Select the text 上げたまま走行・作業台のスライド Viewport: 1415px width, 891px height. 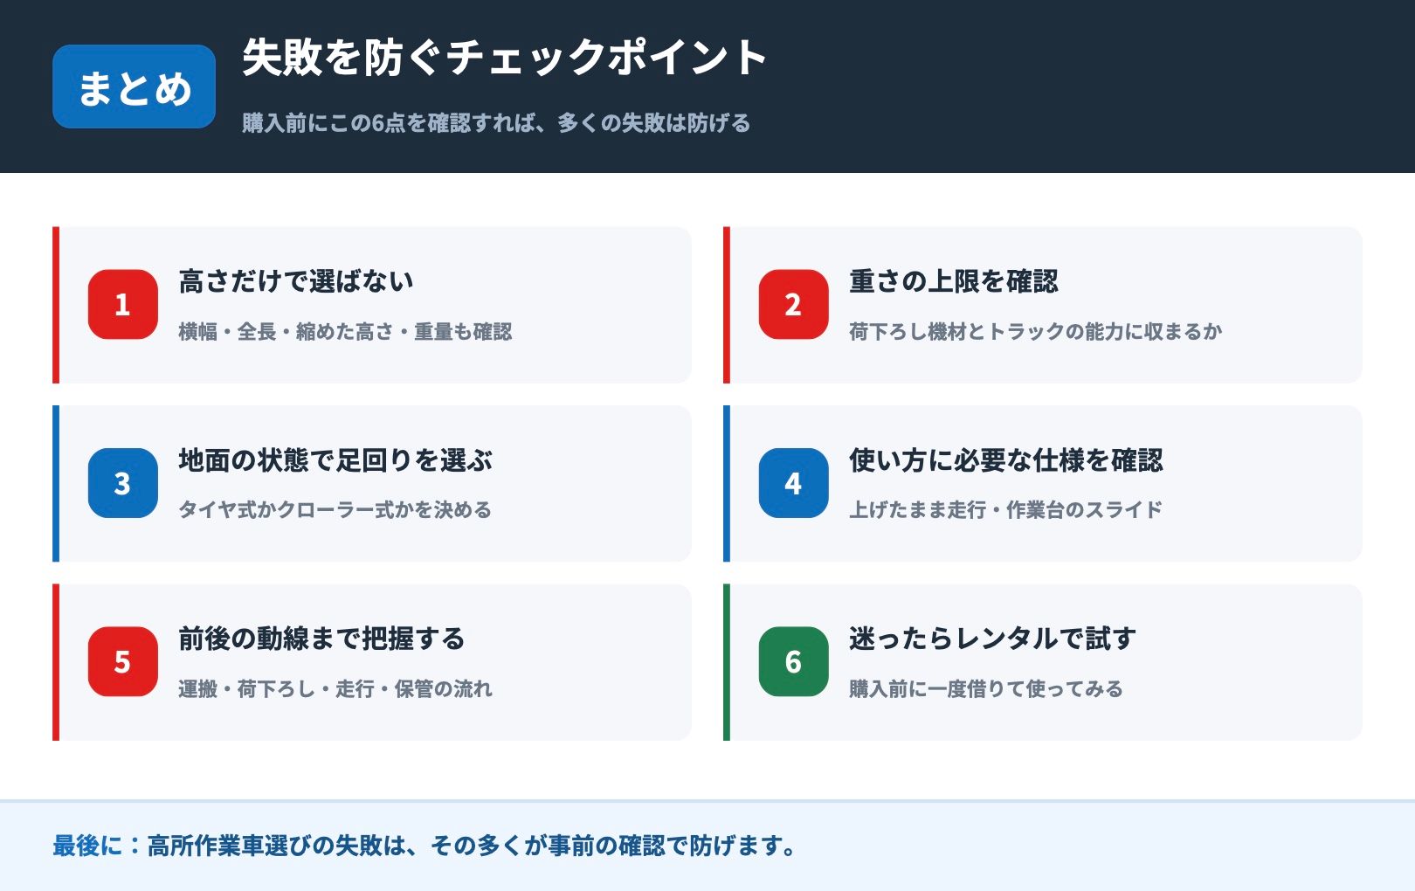click(x=1006, y=510)
